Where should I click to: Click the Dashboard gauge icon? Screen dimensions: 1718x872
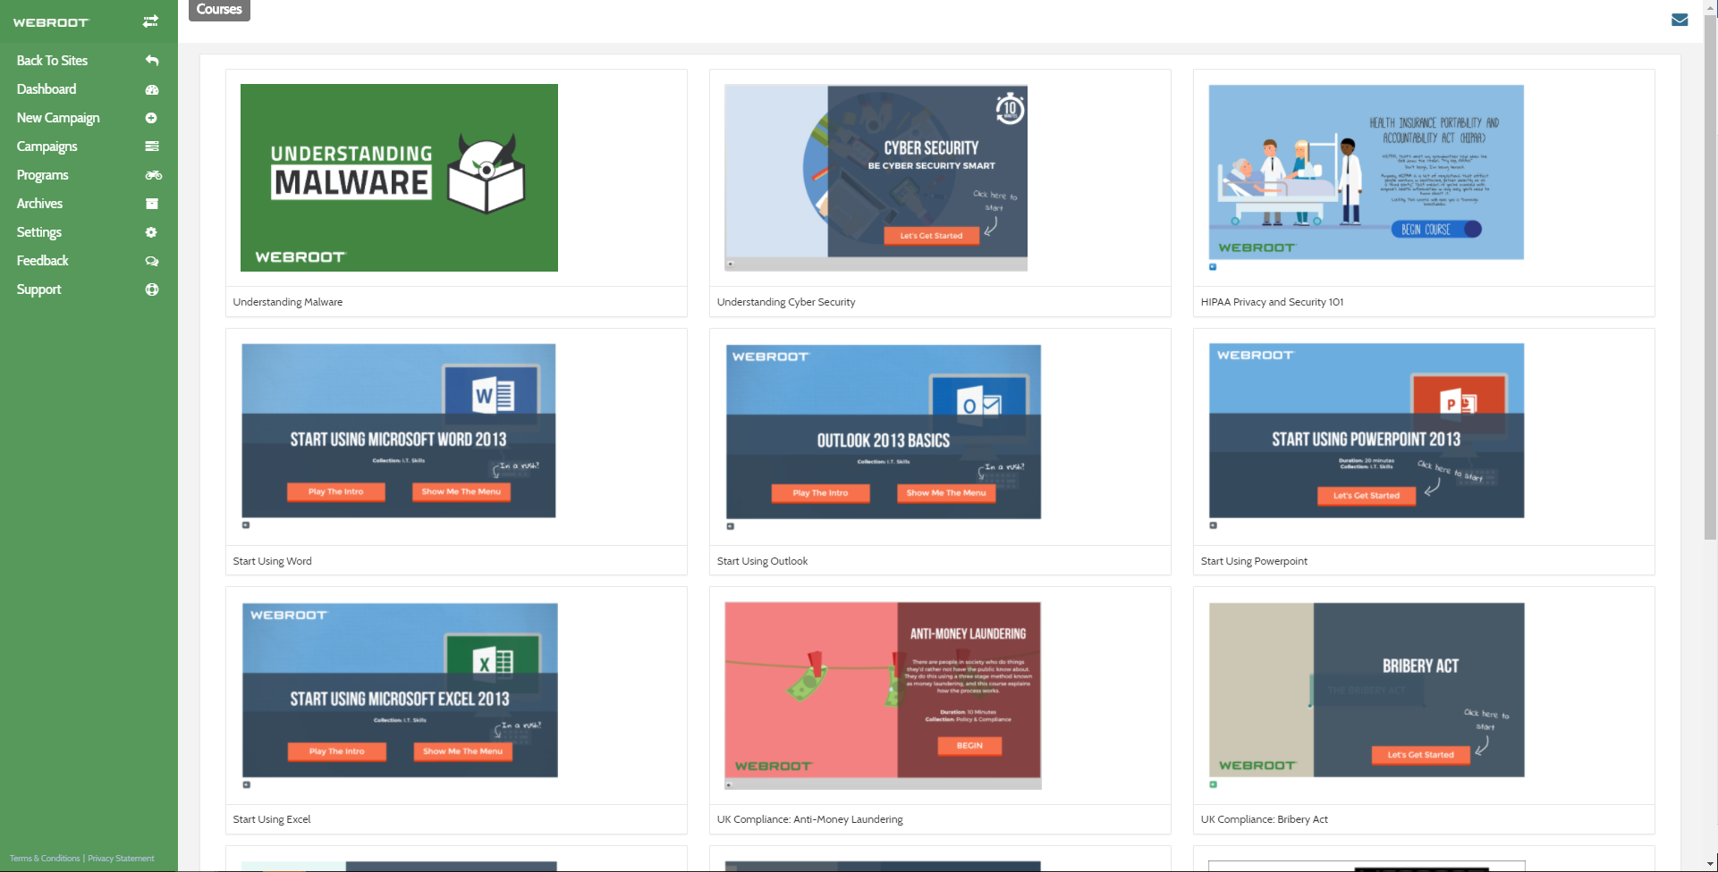click(x=152, y=89)
